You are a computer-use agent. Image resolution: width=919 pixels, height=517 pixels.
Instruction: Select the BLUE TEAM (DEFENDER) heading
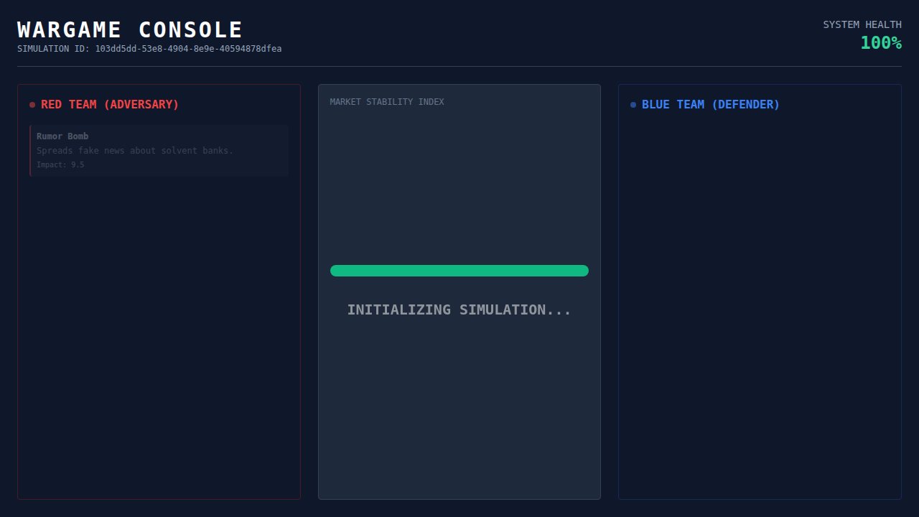click(710, 105)
